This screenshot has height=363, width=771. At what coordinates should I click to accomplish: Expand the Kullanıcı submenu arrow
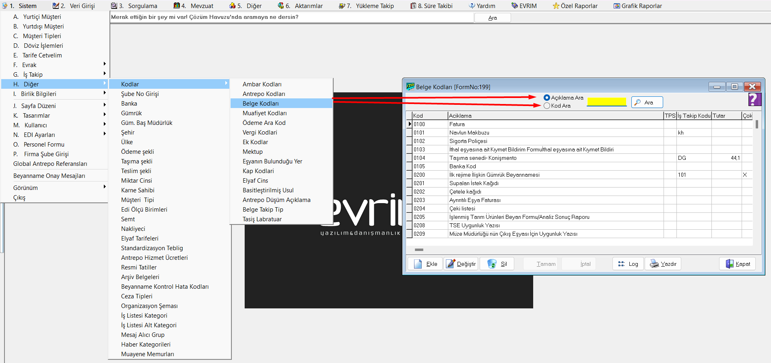click(x=105, y=124)
